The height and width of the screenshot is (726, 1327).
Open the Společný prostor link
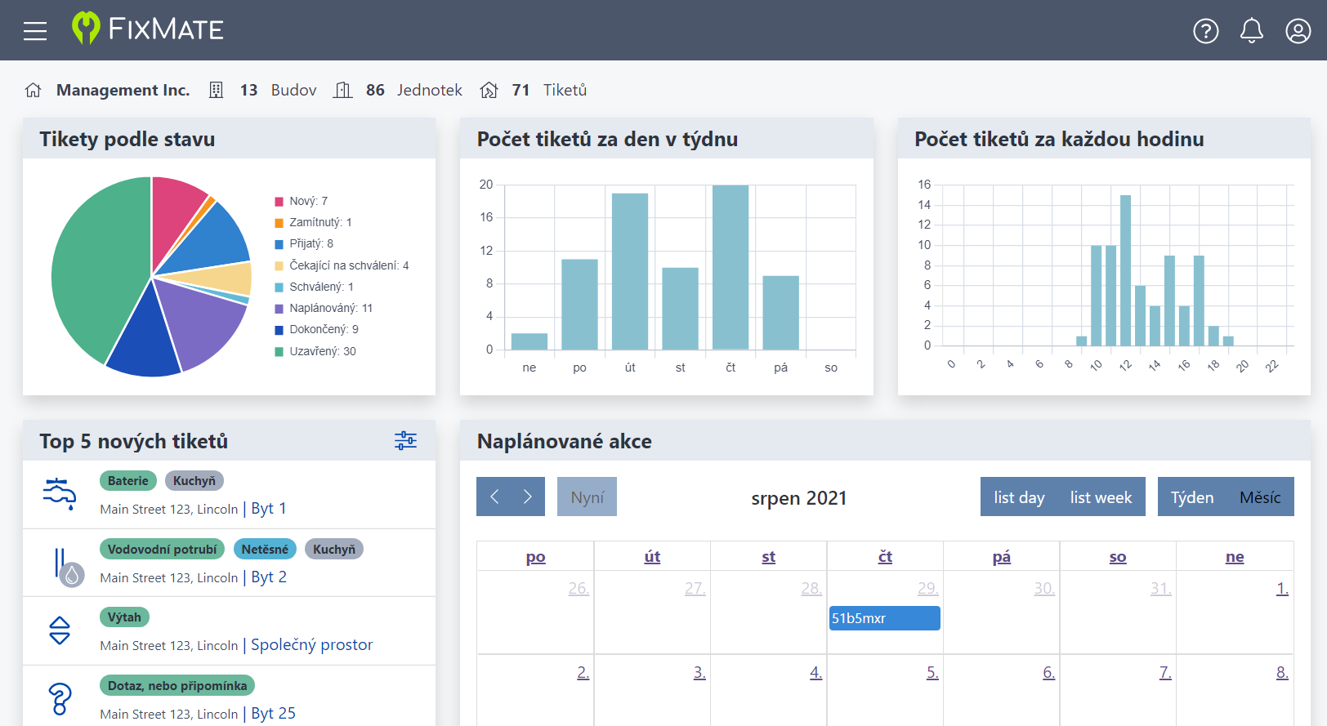311,645
